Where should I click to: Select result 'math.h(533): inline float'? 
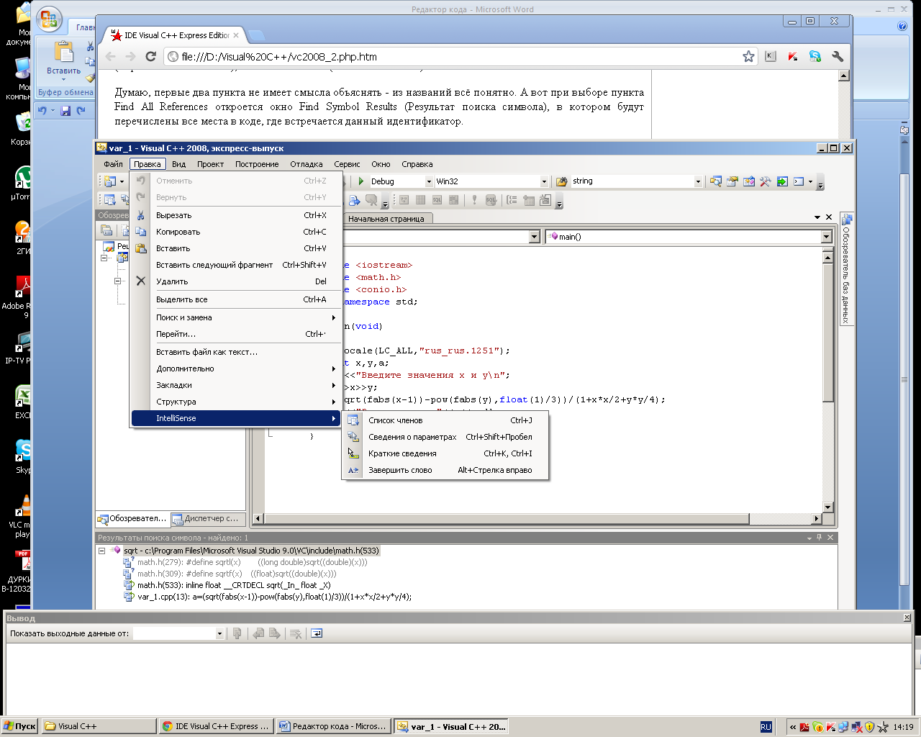point(234,585)
